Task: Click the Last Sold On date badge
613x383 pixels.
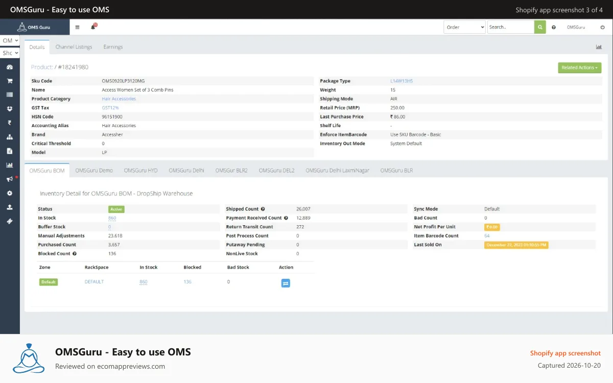Action: pyautogui.click(x=516, y=245)
